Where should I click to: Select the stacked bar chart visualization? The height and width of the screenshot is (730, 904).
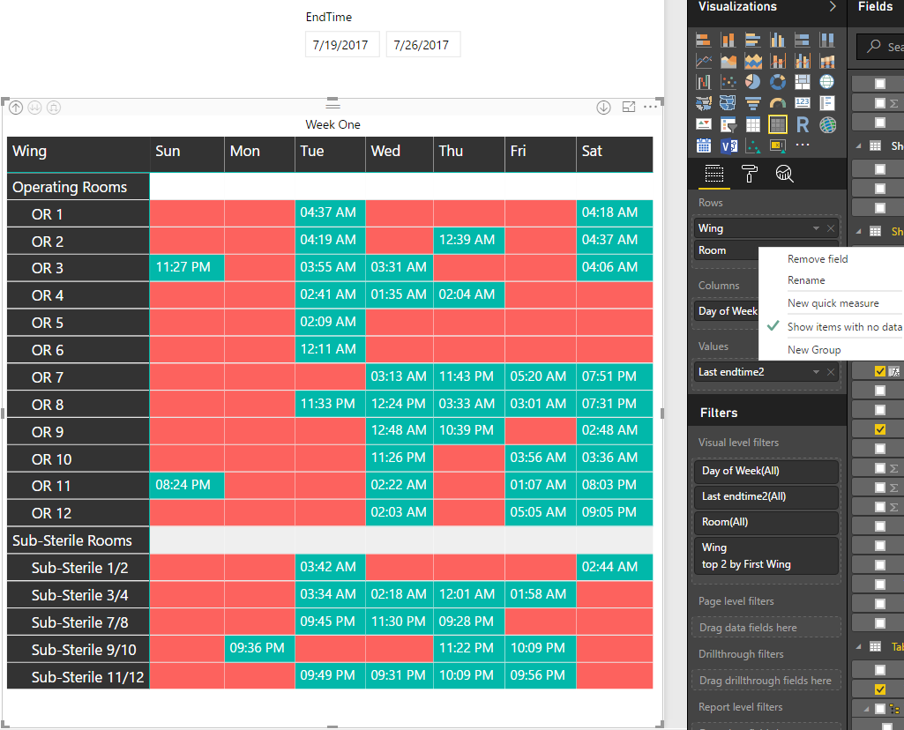click(x=703, y=40)
